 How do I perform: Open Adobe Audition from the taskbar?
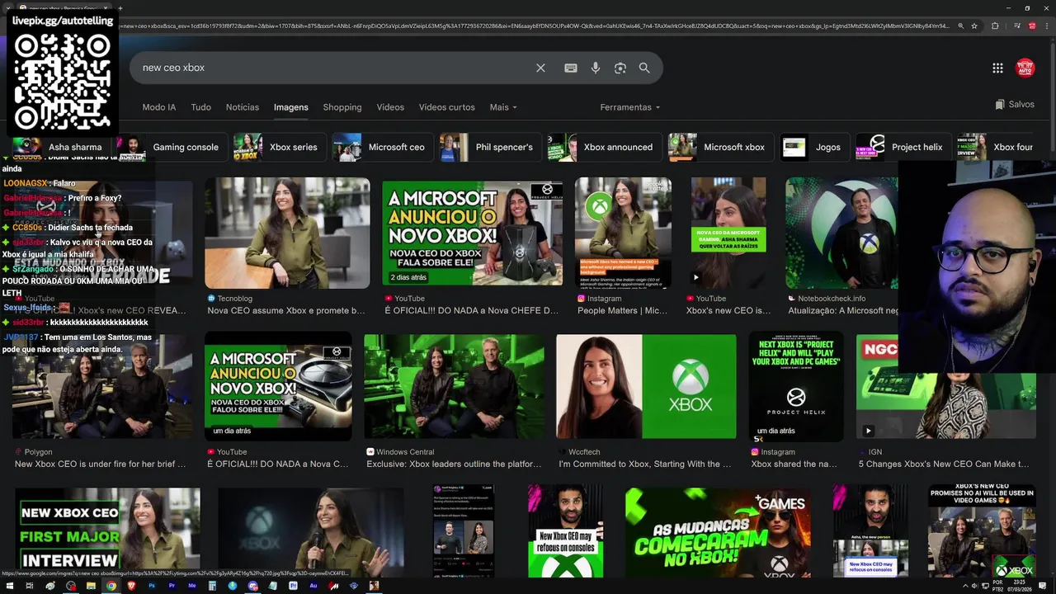(x=313, y=586)
